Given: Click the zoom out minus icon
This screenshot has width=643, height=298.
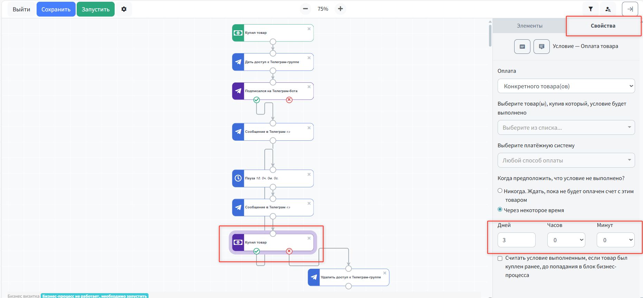Looking at the screenshot, I should click(x=305, y=9).
